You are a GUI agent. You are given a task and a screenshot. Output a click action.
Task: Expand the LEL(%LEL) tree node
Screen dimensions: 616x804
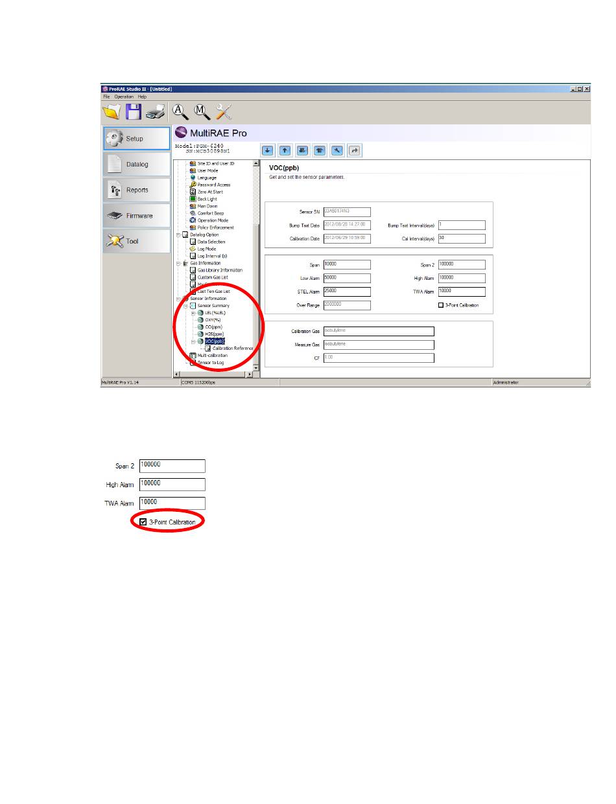click(193, 313)
